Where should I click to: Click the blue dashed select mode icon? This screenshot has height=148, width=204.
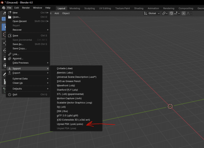(3, 19)
